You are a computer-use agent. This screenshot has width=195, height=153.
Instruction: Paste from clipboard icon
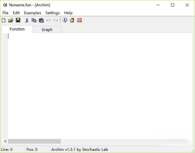tap(41, 20)
